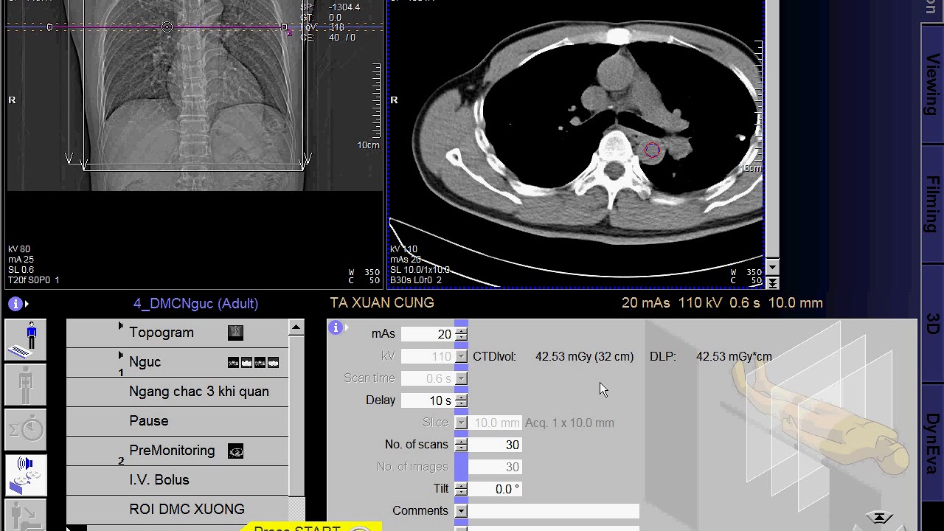The height and width of the screenshot is (531, 944).
Task: Click the info icon beside 4_DMCNguc
Action: (x=16, y=304)
